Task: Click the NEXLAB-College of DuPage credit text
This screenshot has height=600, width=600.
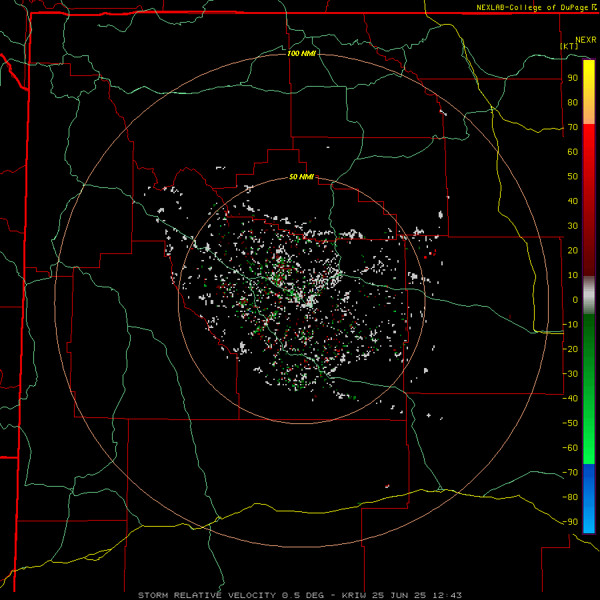Action: pos(536,7)
